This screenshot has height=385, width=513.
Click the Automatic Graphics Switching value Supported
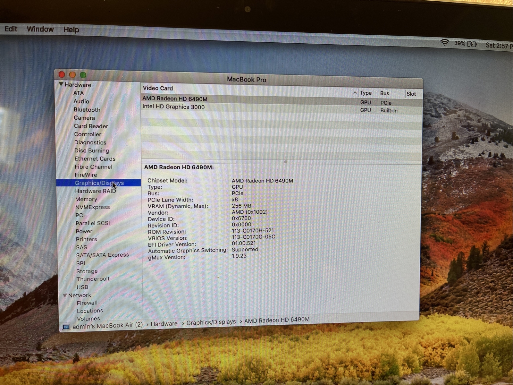click(x=245, y=249)
